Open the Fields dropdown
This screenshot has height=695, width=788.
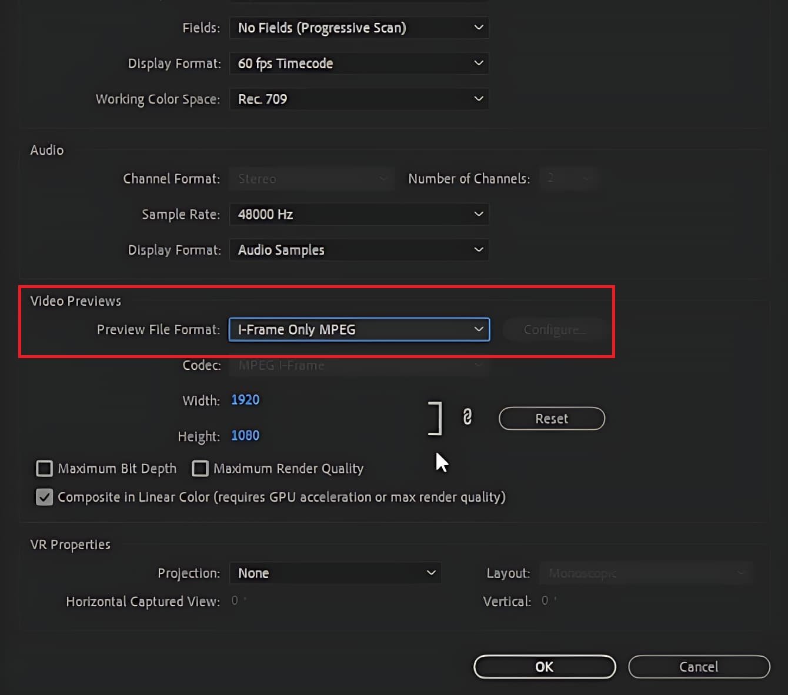359,28
